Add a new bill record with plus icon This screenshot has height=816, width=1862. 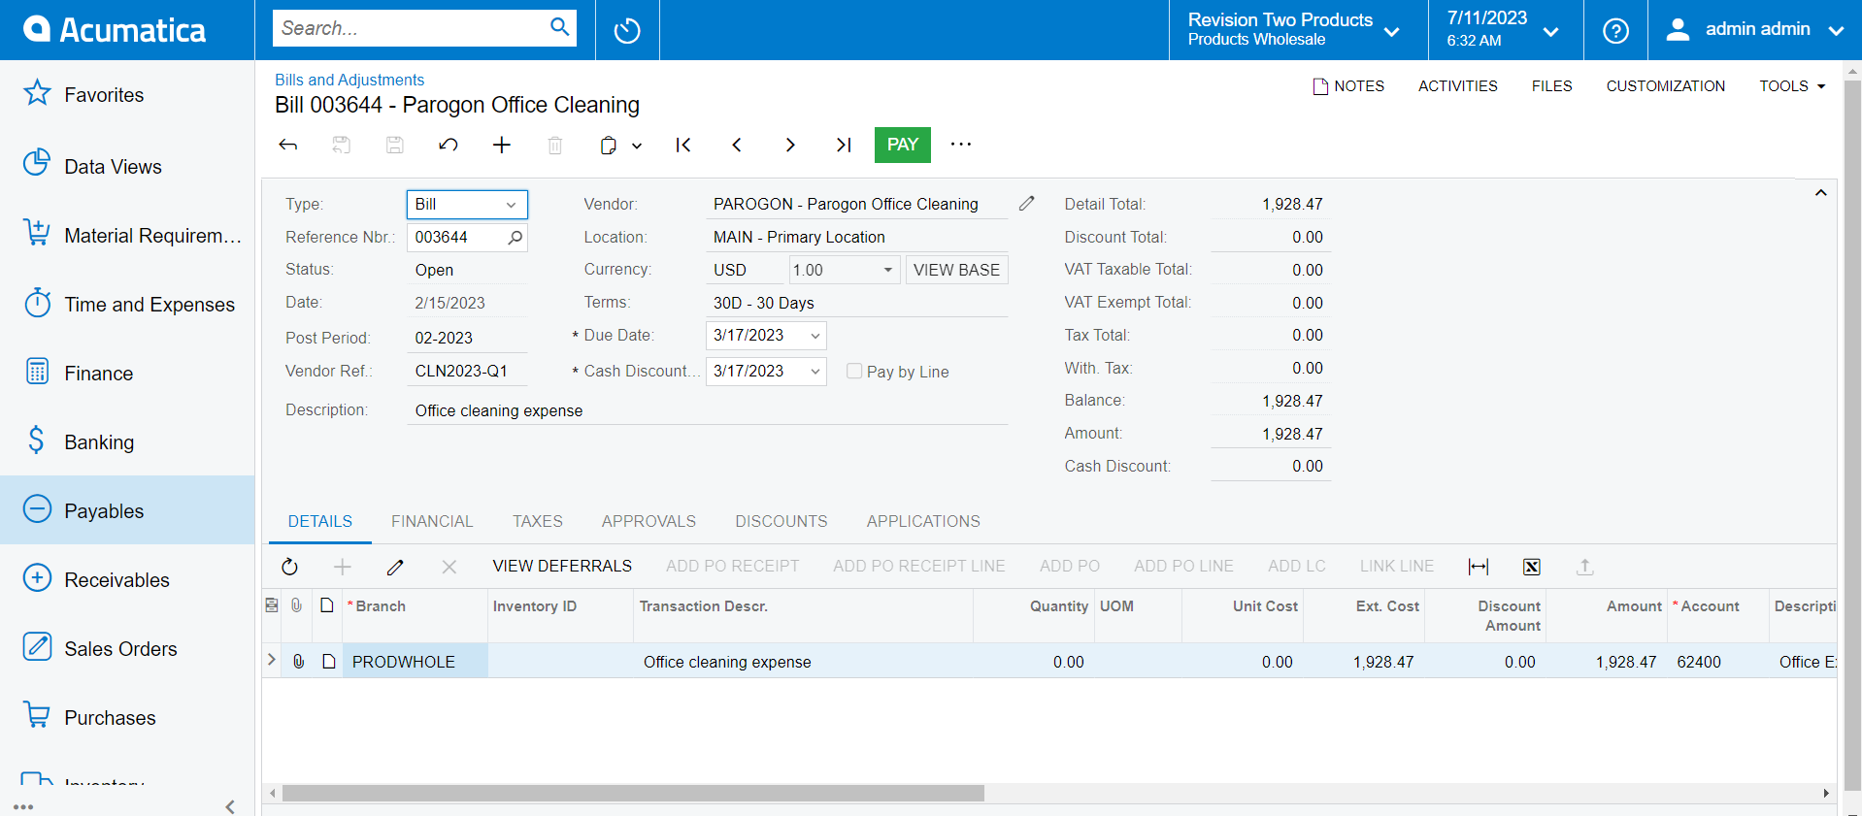(501, 145)
